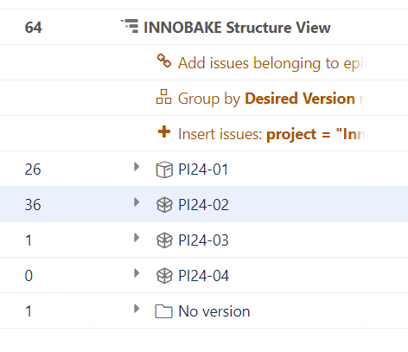Click the structure icon beside INNOBAKE Structure View
Image resolution: width=408 pixels, height=352 pixels.
(x=130, y=26)
